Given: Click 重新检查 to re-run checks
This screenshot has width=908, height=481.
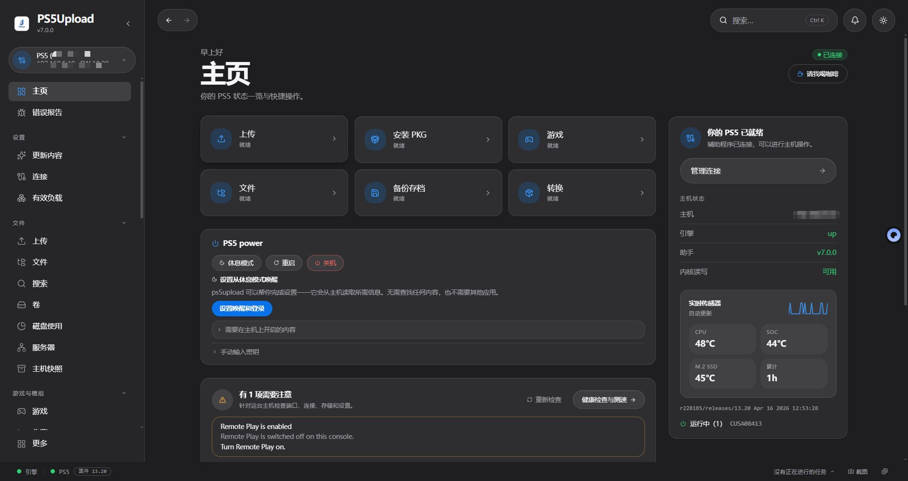Looking at the screenshot, I should (544, 400).
